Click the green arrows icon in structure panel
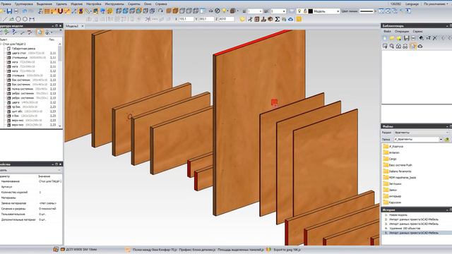Screen dimensions: 452x254 coord(6,32)
